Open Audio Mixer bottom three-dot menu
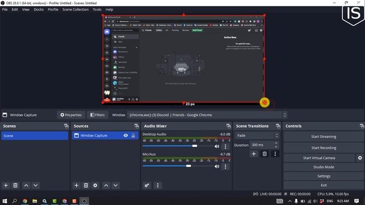This screenshot has height=205, width=365. (x=158, y=185)
